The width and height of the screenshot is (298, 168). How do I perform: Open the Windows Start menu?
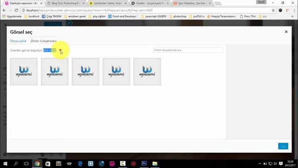point(5,163)
